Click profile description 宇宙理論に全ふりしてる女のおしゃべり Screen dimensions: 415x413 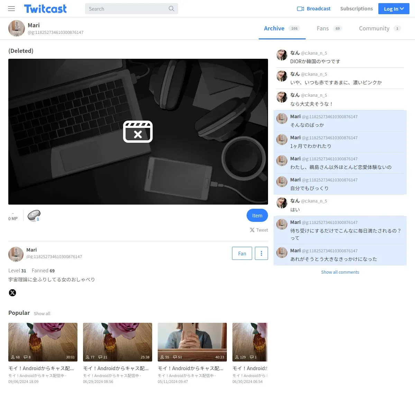[x=52, y=280]
